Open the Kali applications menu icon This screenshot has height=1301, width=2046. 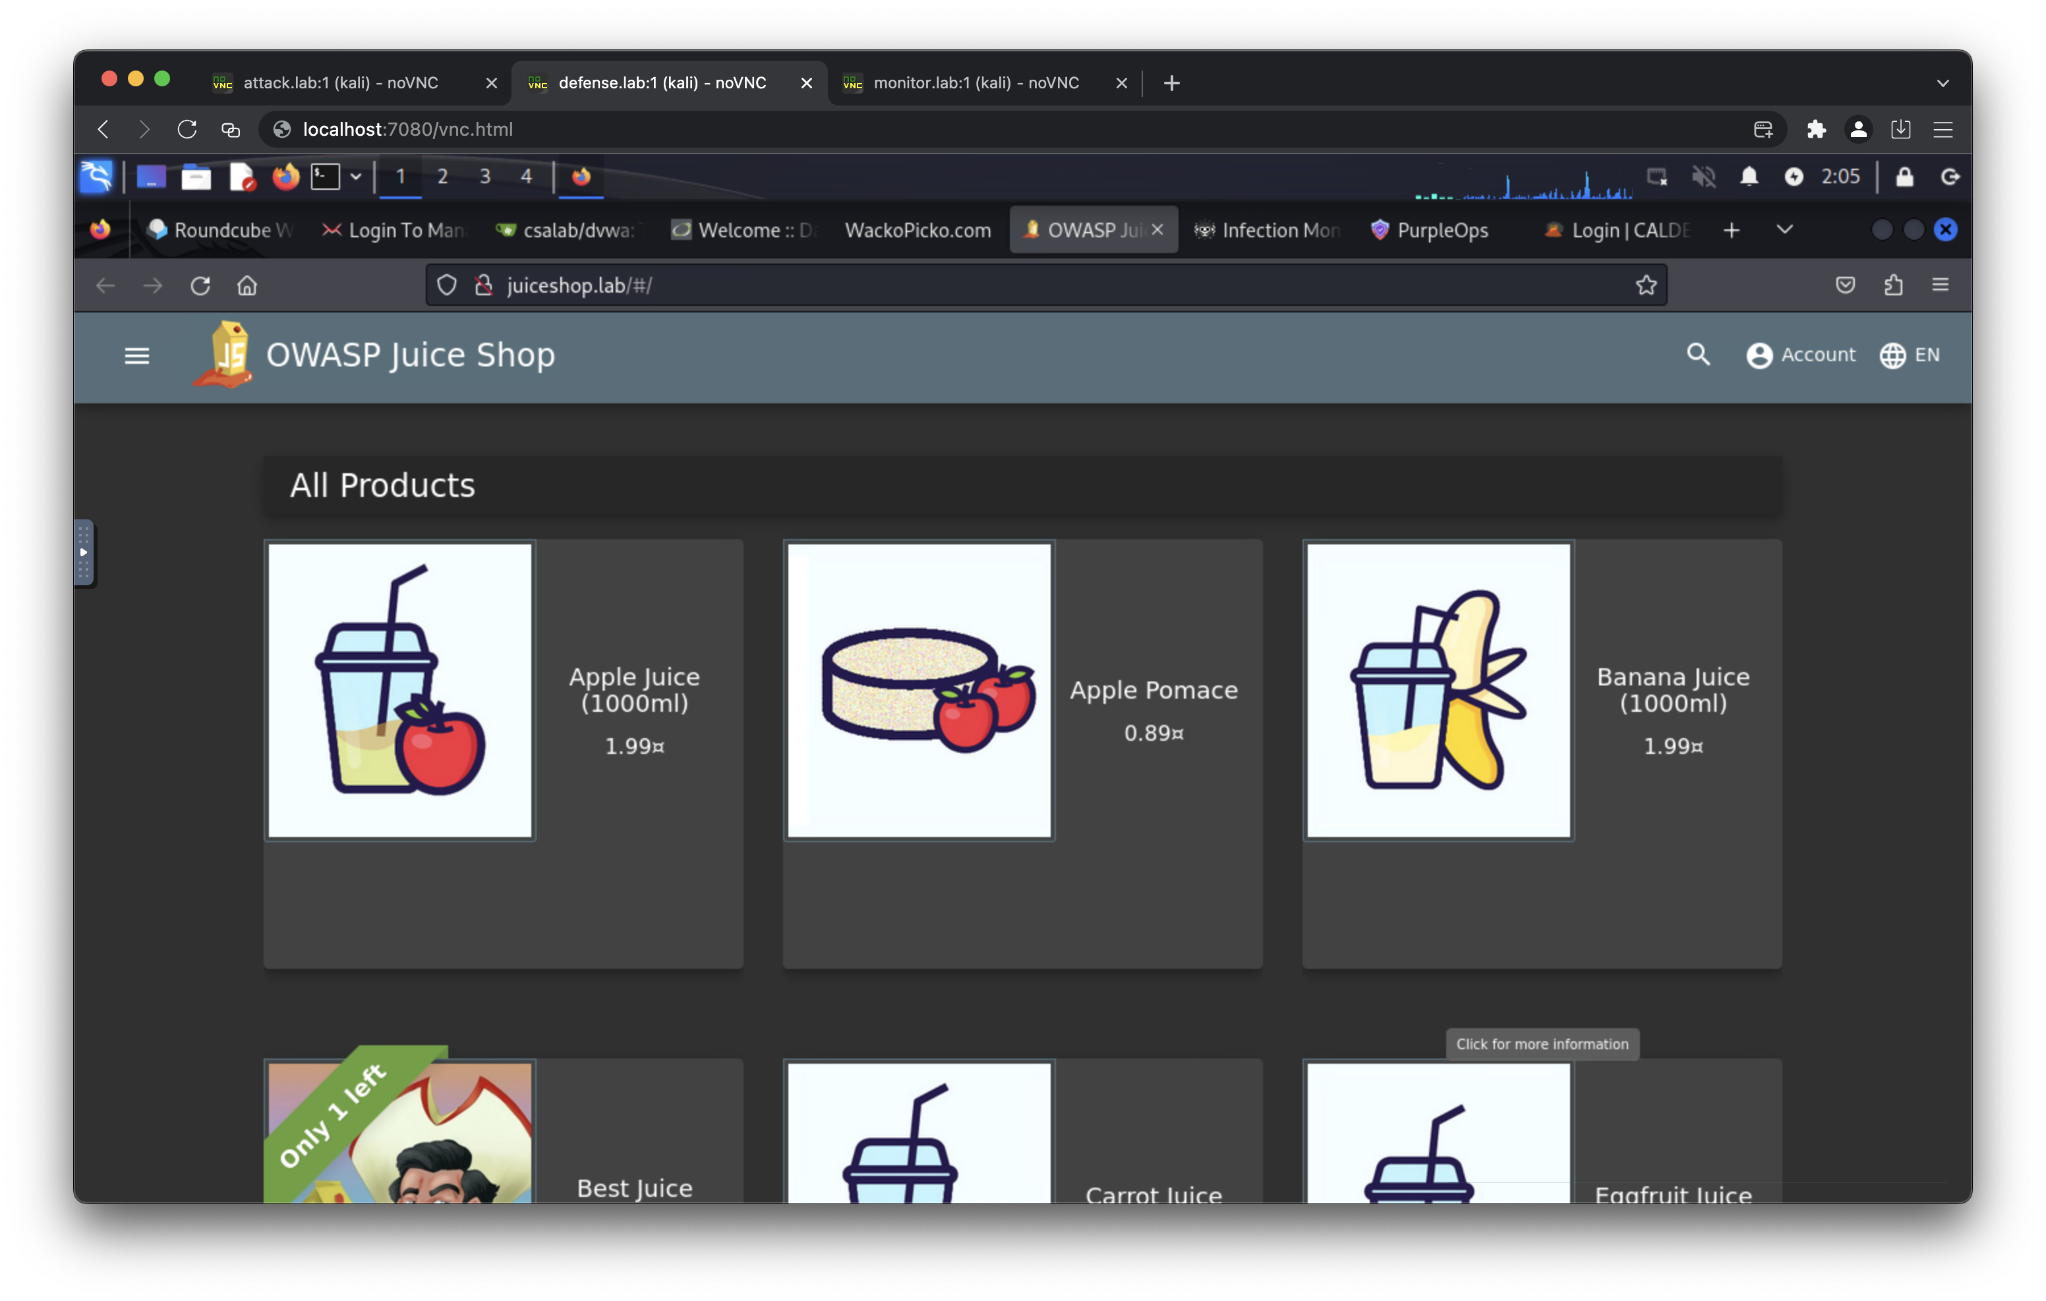96,177
